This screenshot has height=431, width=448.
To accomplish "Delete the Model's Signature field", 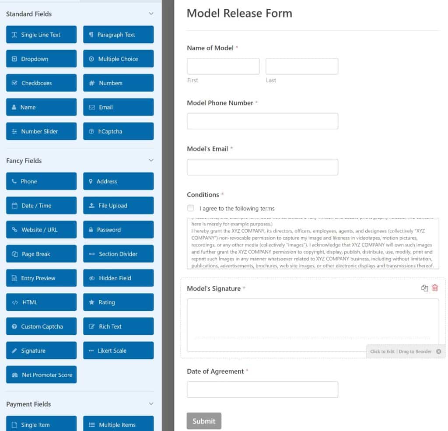I will [x=434, y=288].
